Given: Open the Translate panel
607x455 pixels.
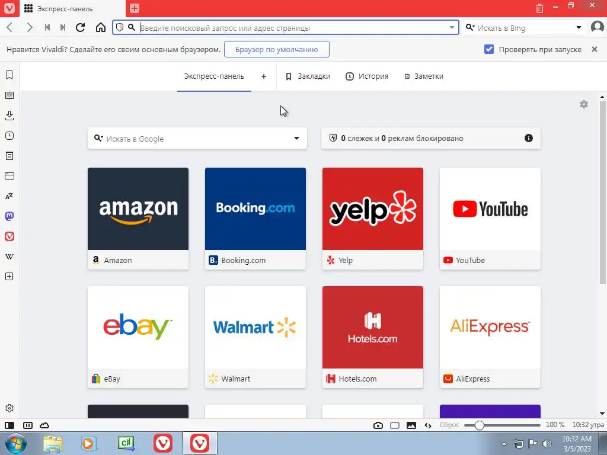Looking at the screenshot, I should [x=9, y=196].
